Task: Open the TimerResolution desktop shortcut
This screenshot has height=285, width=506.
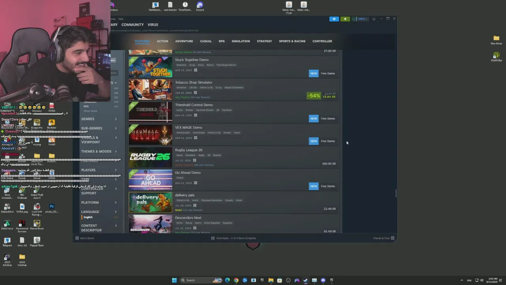Action: coord(185,7)
